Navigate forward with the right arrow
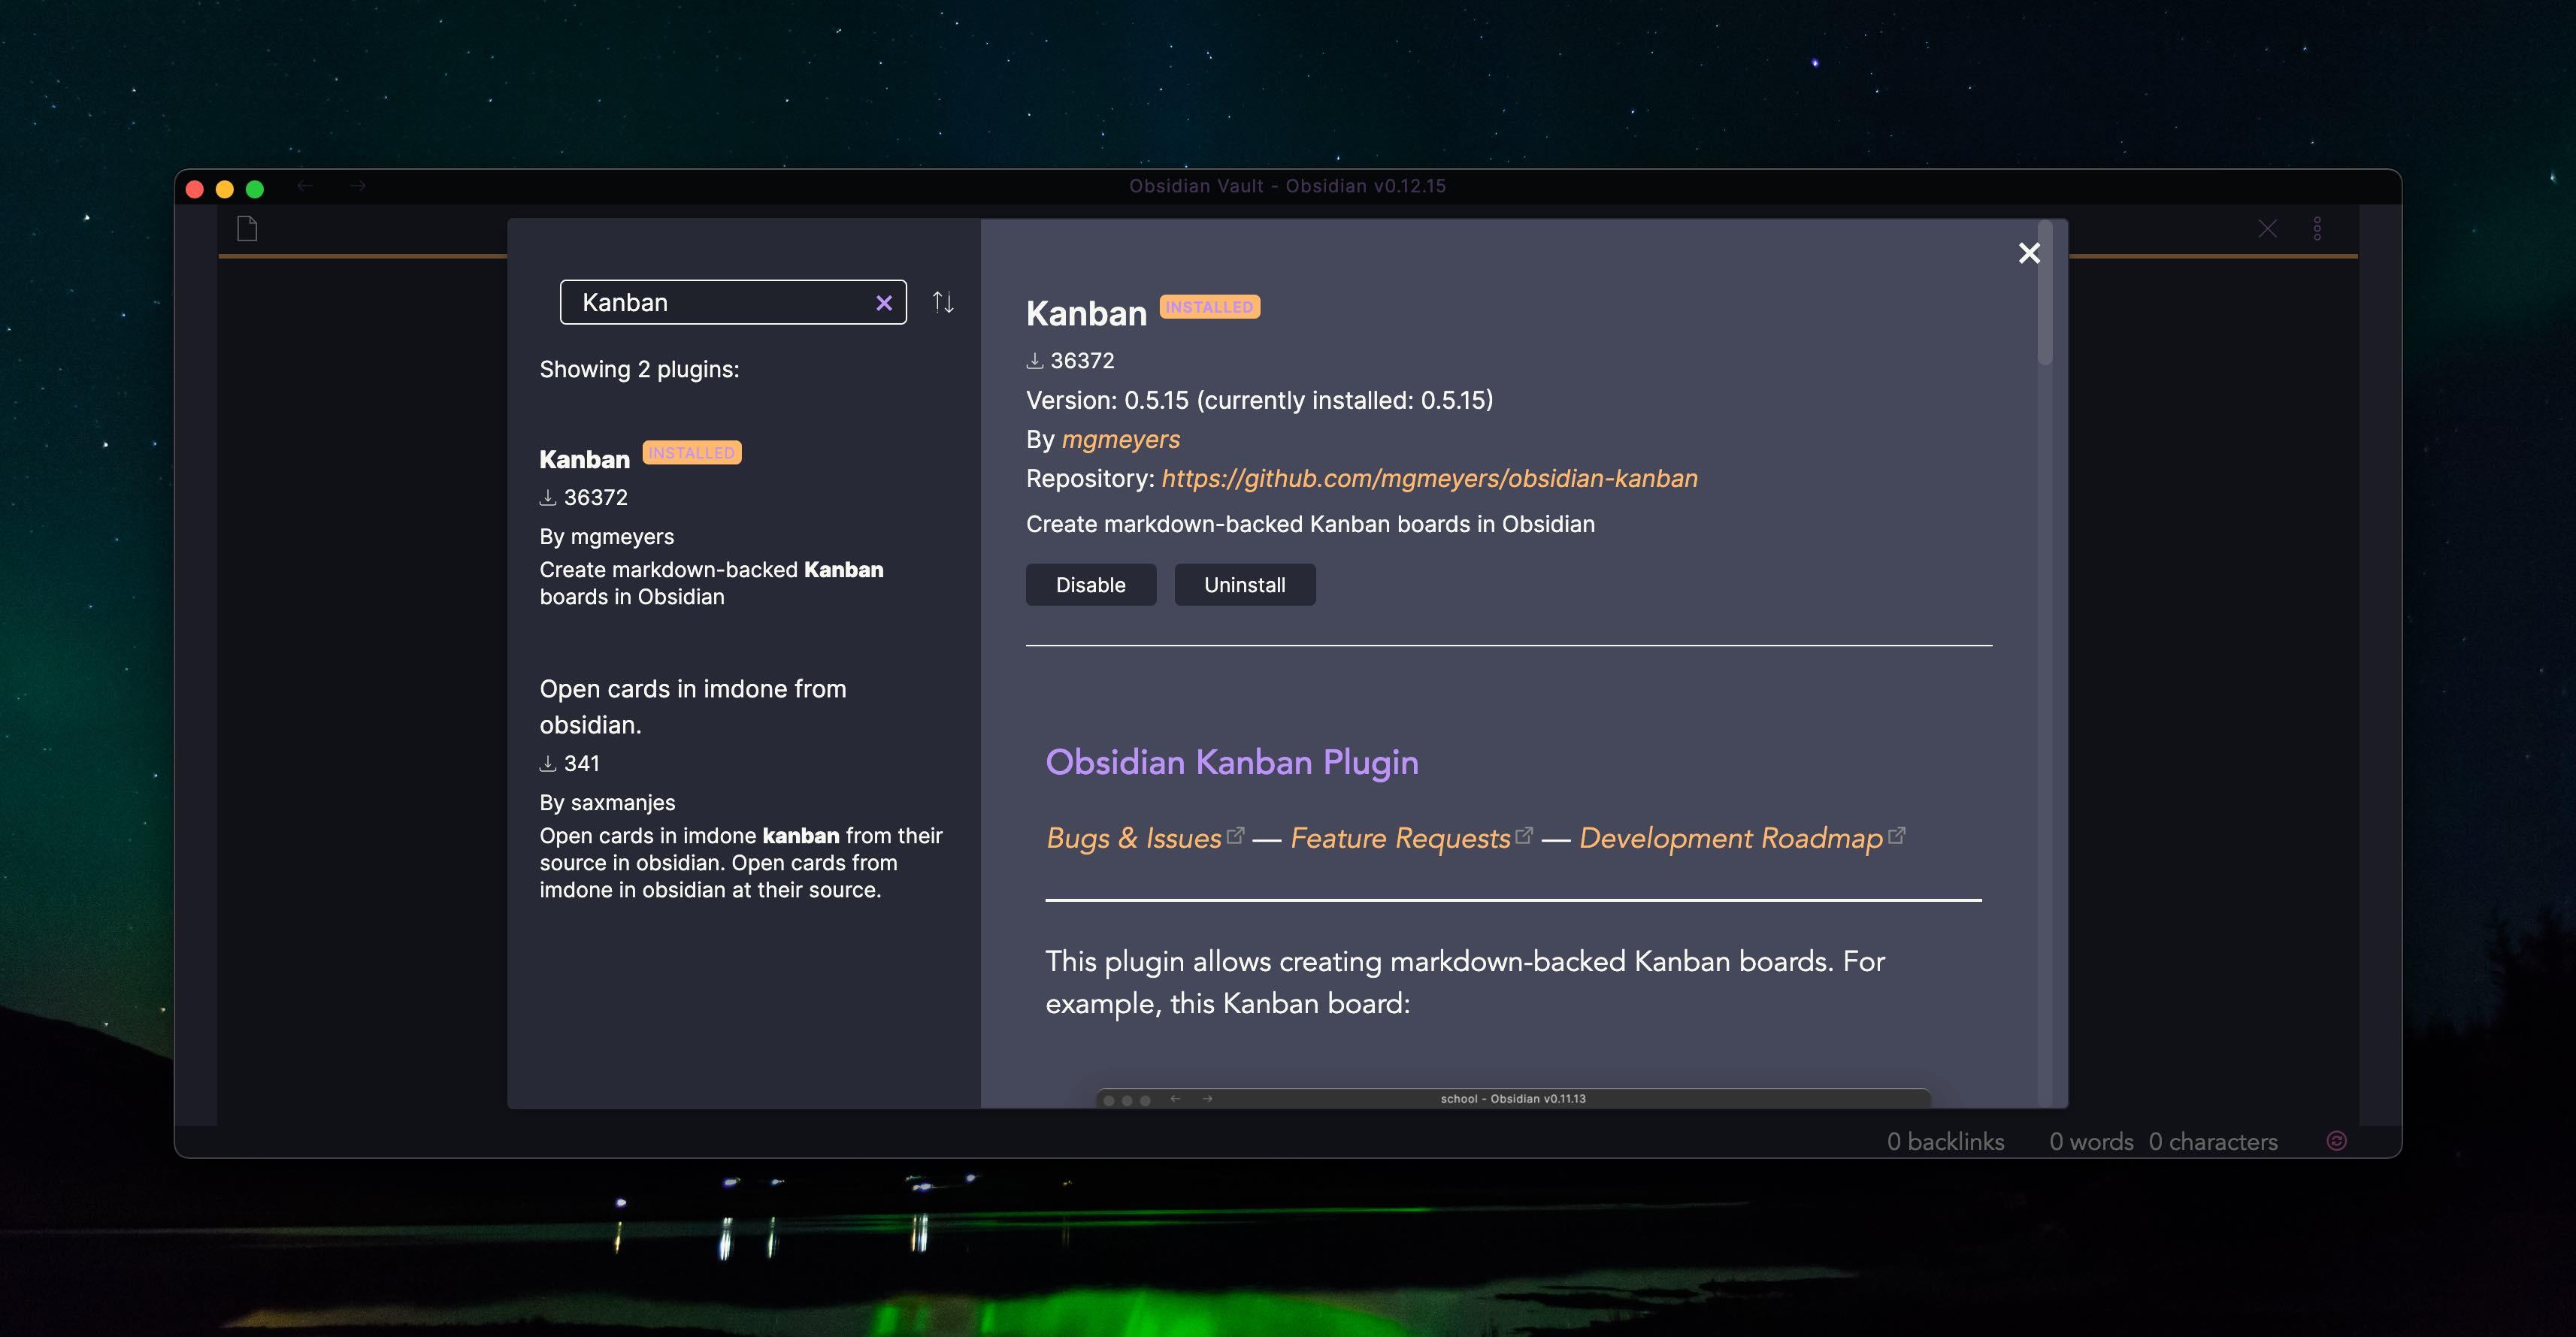This screenshot has width=2576, height=1337. 358,186
